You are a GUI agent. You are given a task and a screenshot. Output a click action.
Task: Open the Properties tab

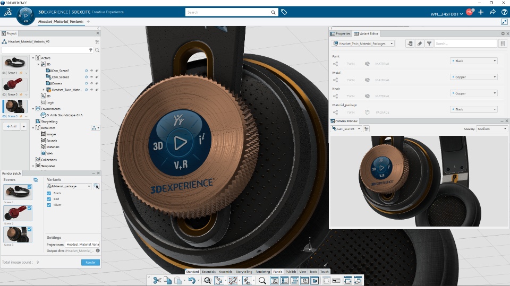[x=340, y=33]
